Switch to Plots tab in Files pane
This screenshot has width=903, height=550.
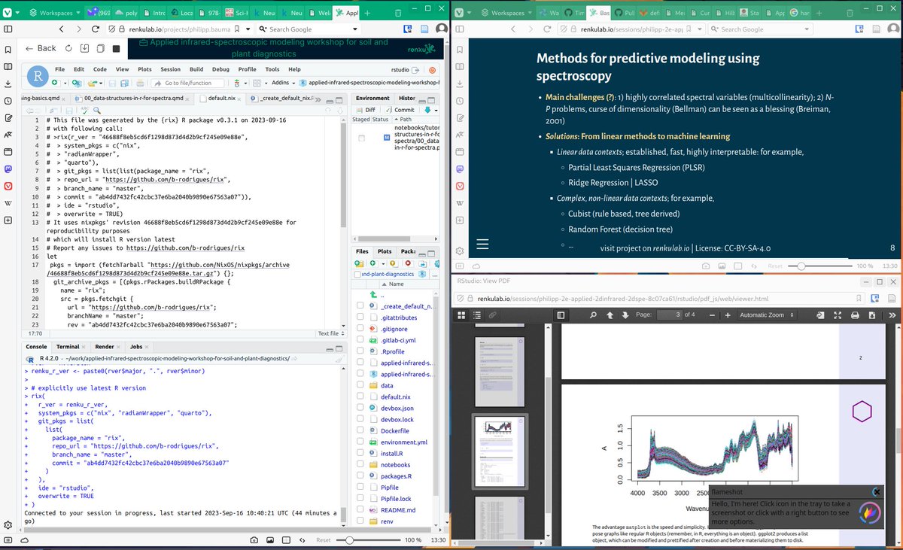[x=384, y=251]
